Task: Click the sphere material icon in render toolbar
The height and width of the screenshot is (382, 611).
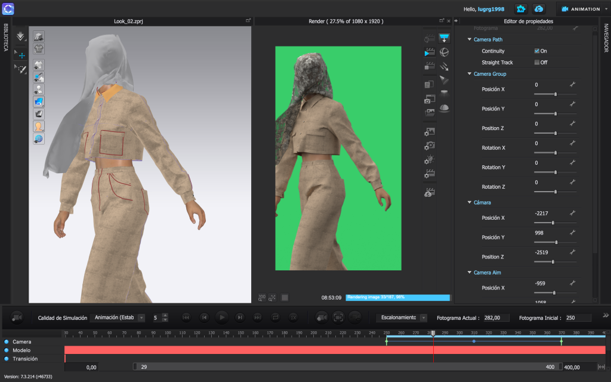Action: tap(445, 53)
